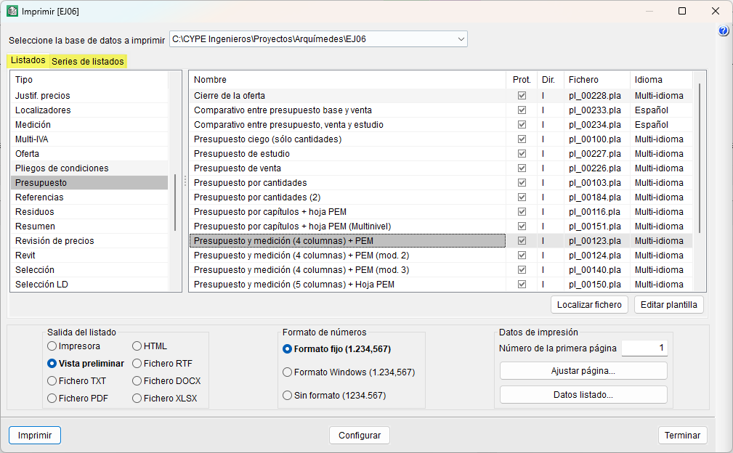Select Localizadores type

coord(89,110)
